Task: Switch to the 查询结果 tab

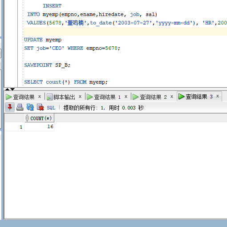Action: pyautogui.click(x=24, y=97)
